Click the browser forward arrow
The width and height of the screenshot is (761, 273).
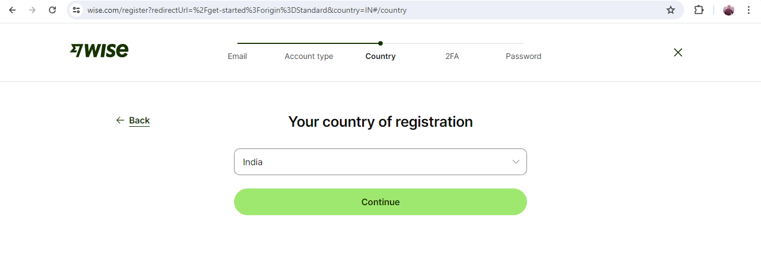[x=32, y=10]
